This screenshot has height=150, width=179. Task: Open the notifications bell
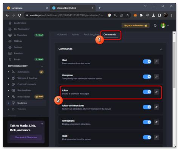coord(155,25)
